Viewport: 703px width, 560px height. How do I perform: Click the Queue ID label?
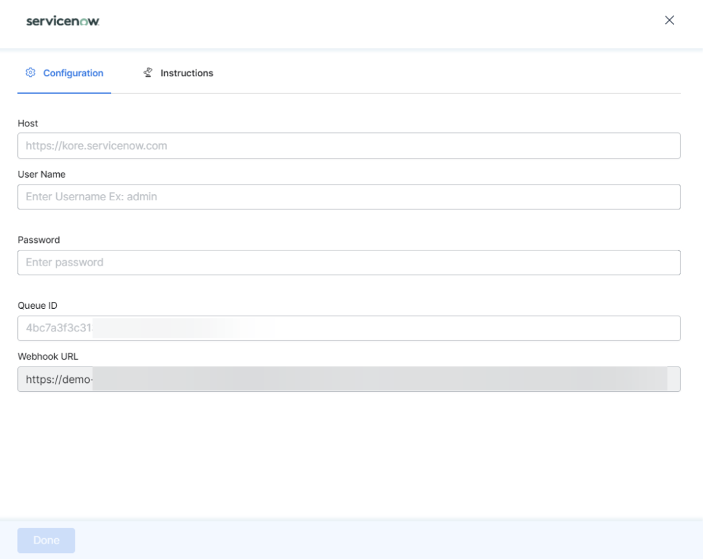(38, 305)
